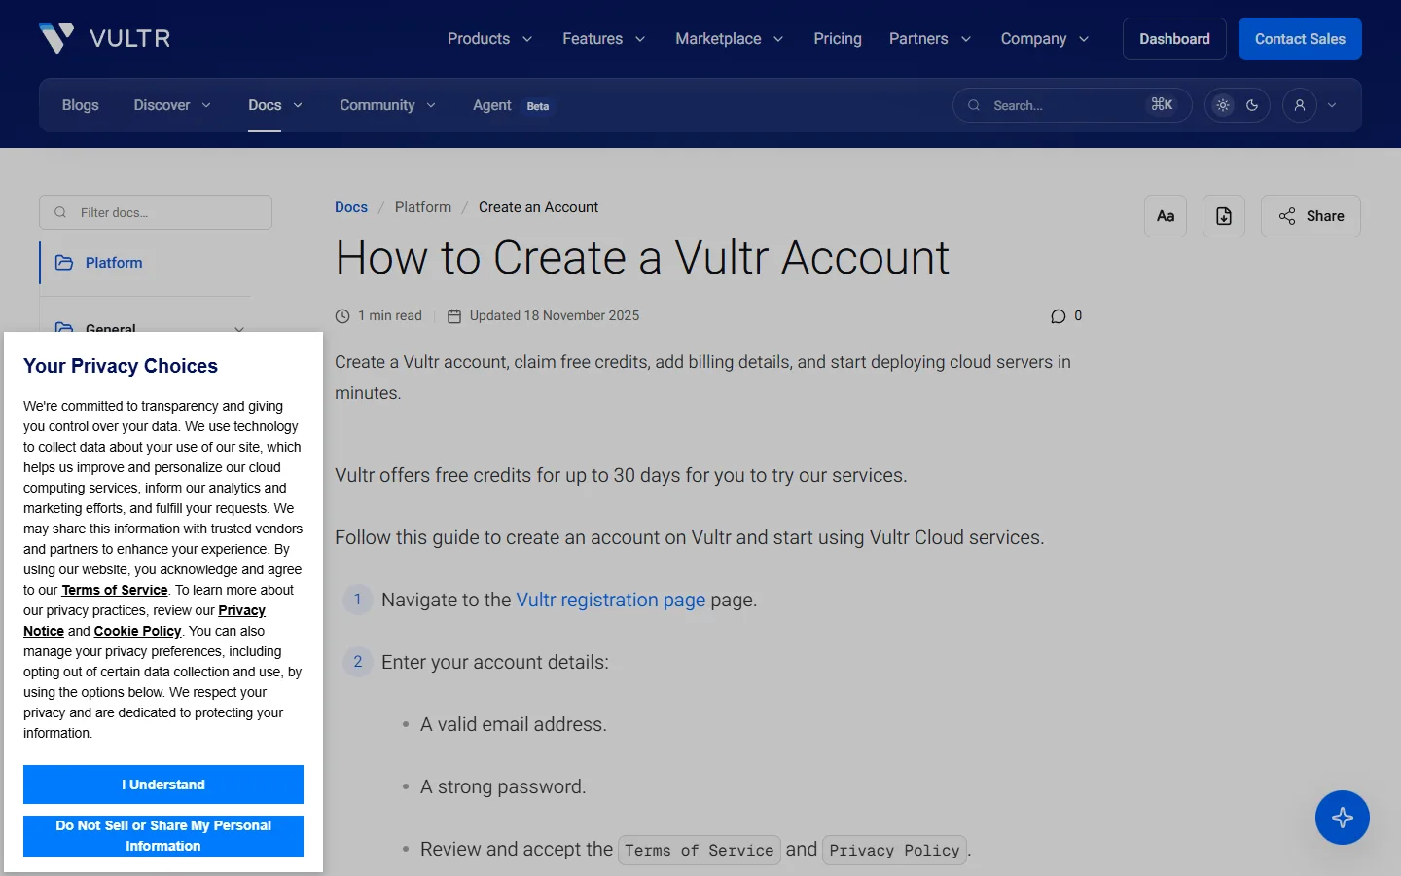Click the Platform breadcrumb

(423, 207)
